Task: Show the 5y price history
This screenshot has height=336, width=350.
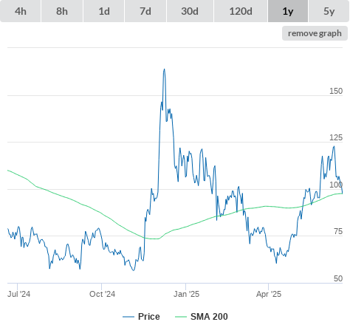Action: 329,11
